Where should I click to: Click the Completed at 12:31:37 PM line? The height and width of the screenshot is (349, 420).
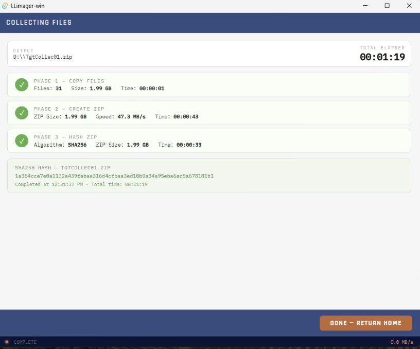click(x=81, y=184)
